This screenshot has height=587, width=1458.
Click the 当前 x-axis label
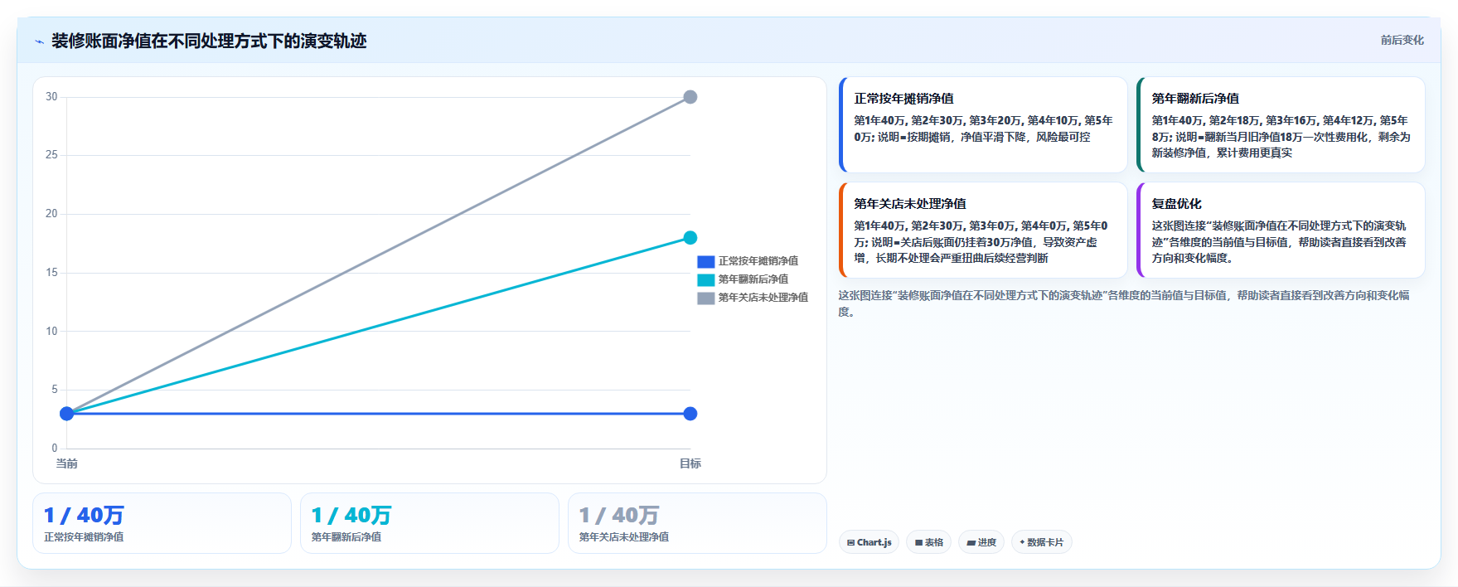click(x=66, y=463)
